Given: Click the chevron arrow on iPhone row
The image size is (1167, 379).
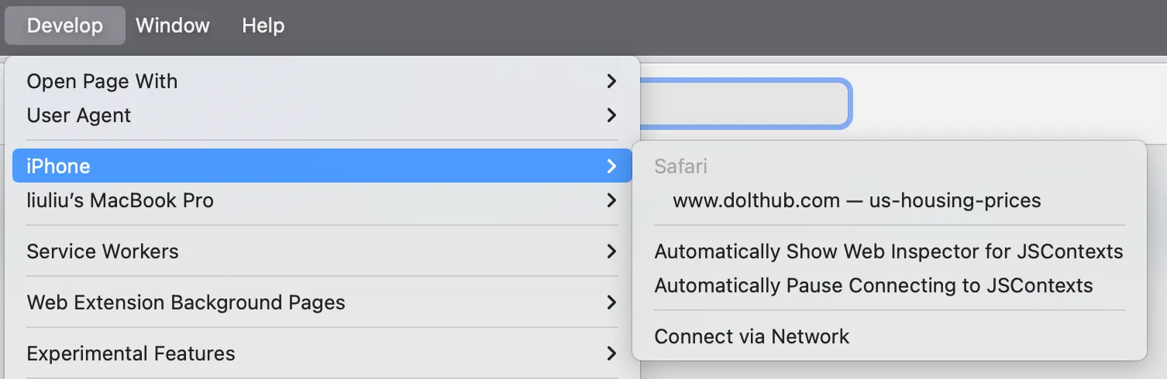Looking at the screenshot, I should [611, 166].
